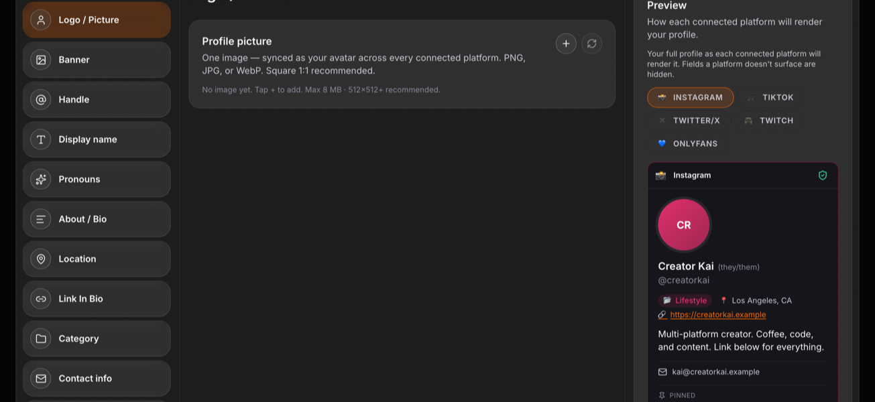The image size is (875, 402).
Task: Click the envelope icon beside Contact info
Action: (41, 379)
